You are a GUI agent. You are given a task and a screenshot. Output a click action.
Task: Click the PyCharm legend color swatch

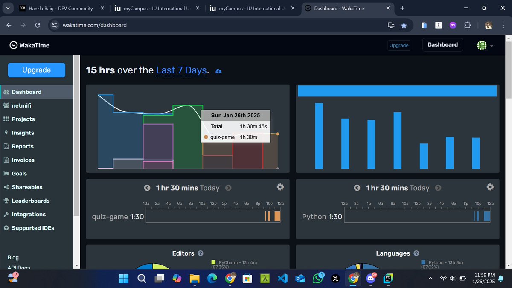[214, 262]
